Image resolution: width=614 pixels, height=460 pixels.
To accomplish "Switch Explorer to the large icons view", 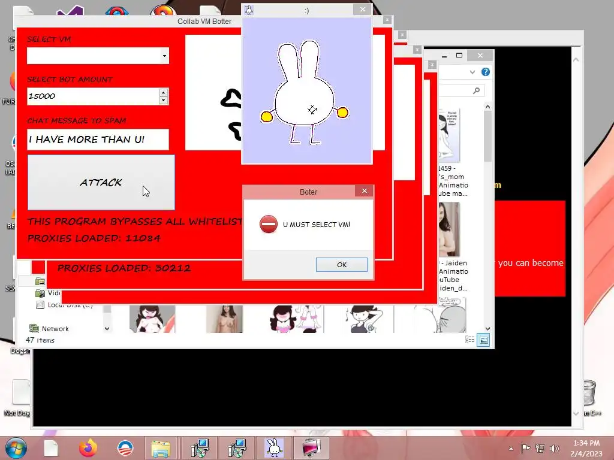I will 484,340.
